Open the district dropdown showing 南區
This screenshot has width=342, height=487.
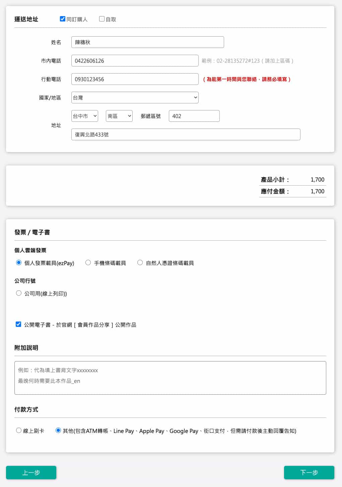pos(119,116)
